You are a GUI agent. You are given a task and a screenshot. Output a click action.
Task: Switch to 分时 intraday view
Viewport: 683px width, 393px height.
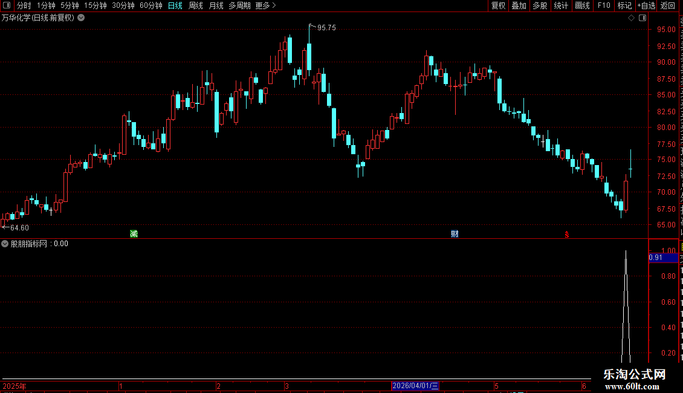point(24,5)
